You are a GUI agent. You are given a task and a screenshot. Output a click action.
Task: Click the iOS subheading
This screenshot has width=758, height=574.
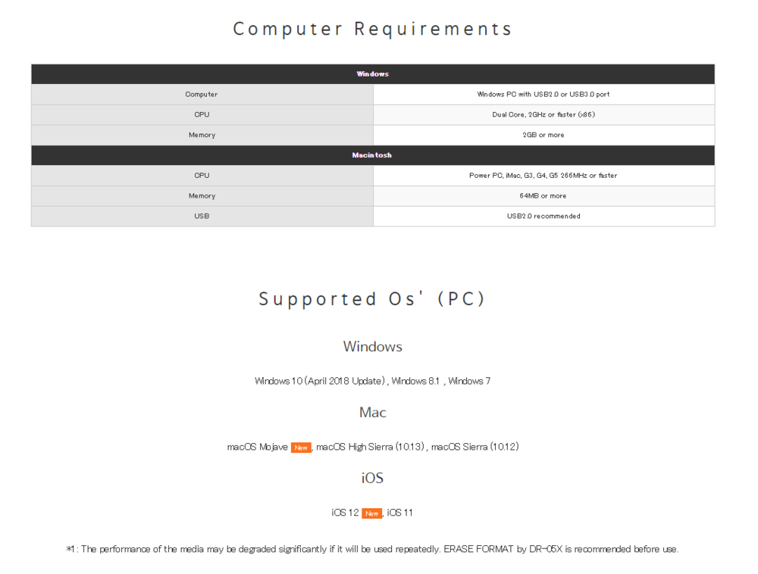click(372, 479)
